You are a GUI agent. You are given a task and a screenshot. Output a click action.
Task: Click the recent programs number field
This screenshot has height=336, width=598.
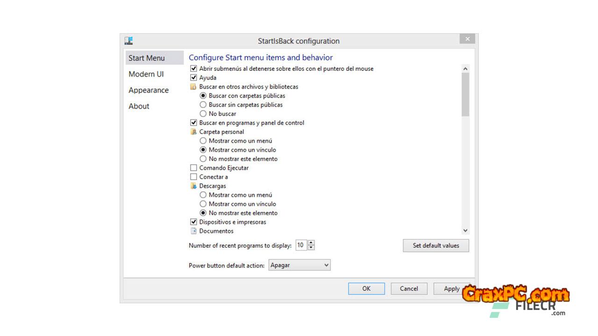(x=301, y=245)
